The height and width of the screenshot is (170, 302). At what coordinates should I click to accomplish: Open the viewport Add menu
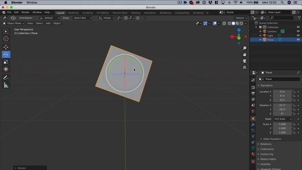click(x=48, y=23)
